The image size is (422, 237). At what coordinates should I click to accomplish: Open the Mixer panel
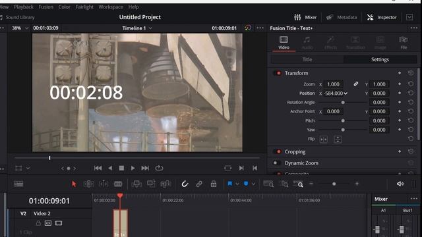(x=305, y=17)
